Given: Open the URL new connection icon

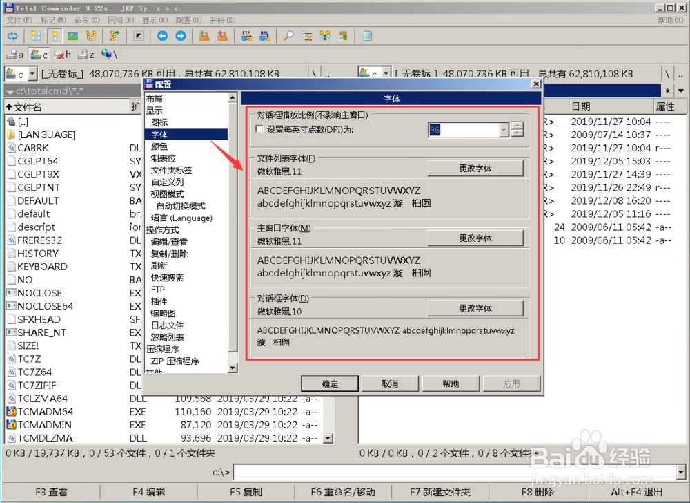Looking at the screenshot, I should [x=264, y=36].
